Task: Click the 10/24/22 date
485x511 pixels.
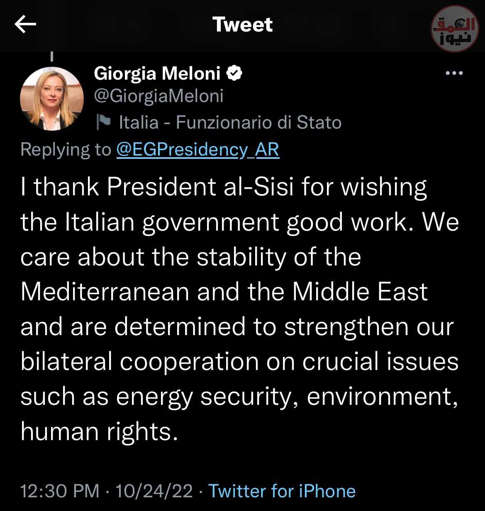Action: click(x=154, y=491)
